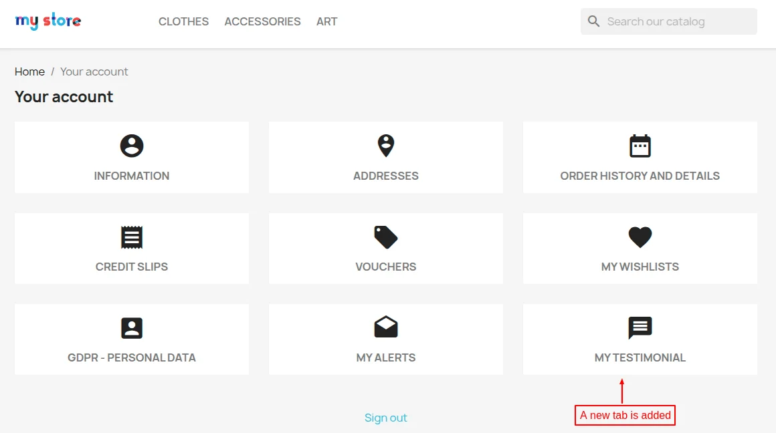Sign out of the account
Screen dimensions: 776x433
385,417
